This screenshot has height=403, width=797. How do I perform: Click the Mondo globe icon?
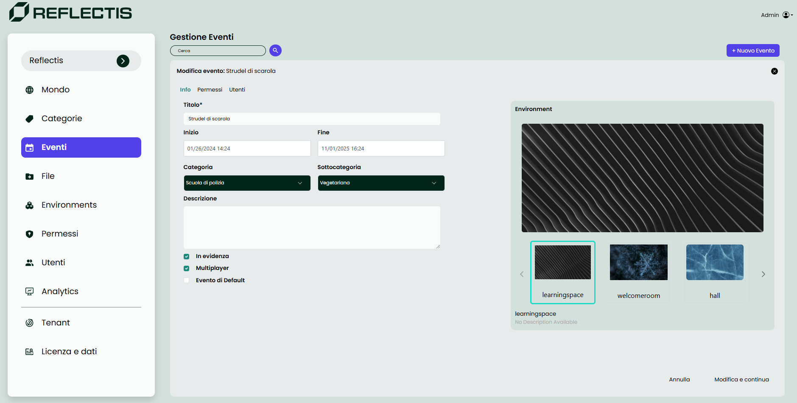pos(29,90)
